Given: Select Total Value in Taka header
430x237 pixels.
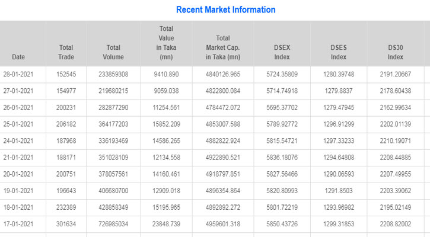Looking at the screenshot, I should (x=166, y=43).
